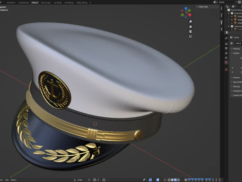Toggle snapping magnet in header

click(x=95, y=180)
